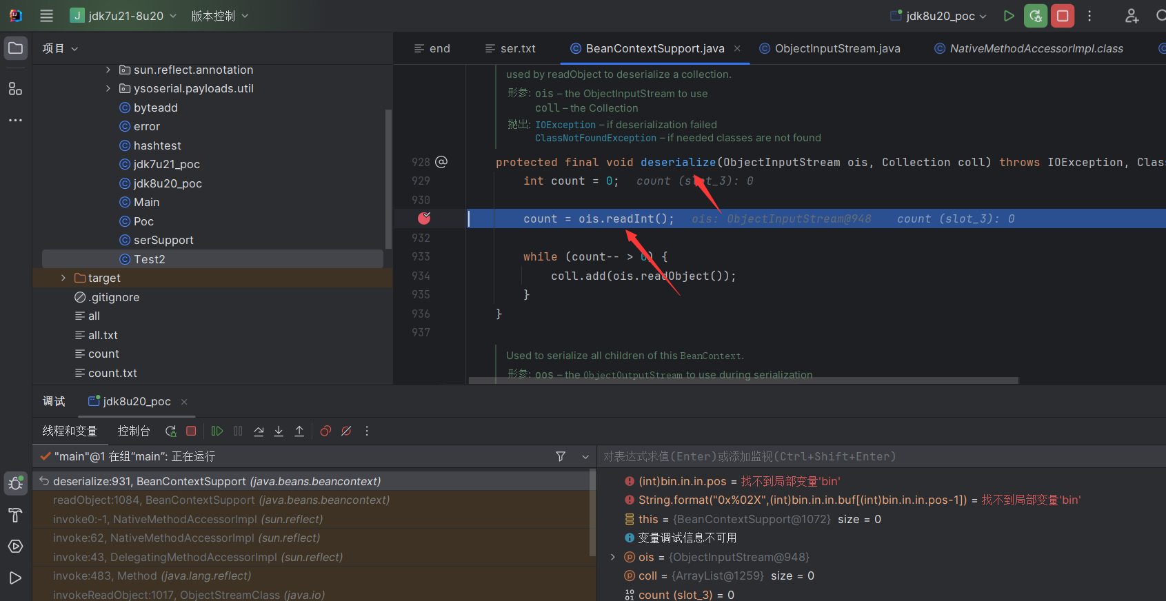
Task: Select the Test2 class in project tree
Action: [x=212, y=259]
